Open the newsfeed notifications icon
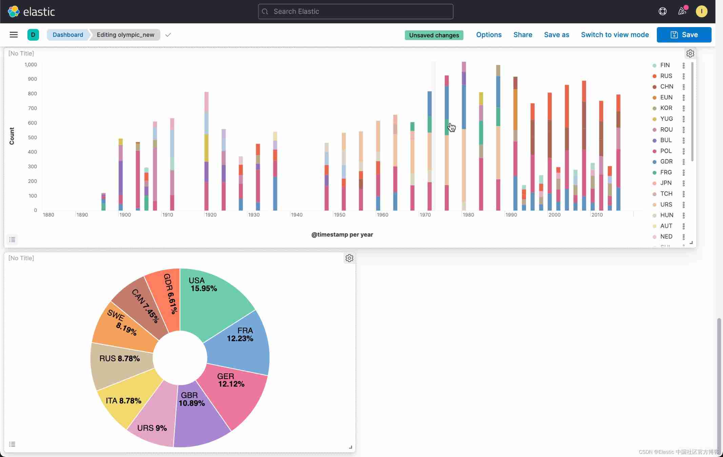The width and height of the screenshot is (723, 457). pyautogui.click(x=682, y=12)
